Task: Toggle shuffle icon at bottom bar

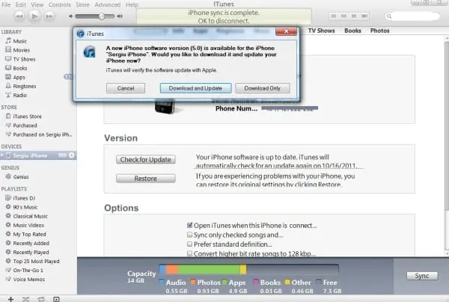Action: (25, 299)
